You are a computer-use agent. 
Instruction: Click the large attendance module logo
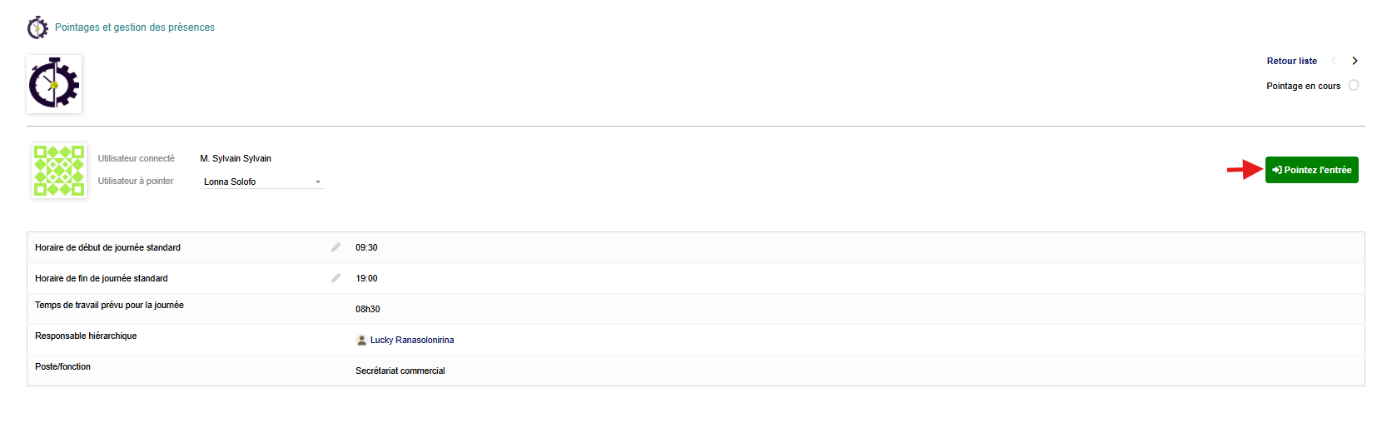click(x=54, y=84)
